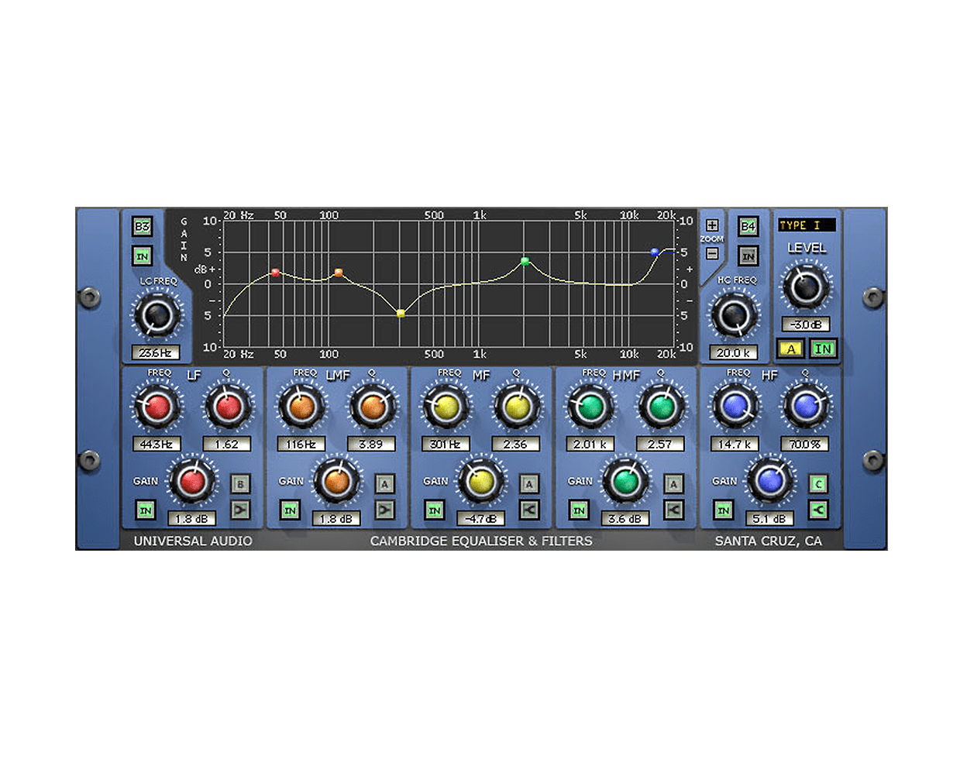Viewport: 967px width, 759px height.
Task: Click the LEVEL knob
Action: (x=806, y=287)
